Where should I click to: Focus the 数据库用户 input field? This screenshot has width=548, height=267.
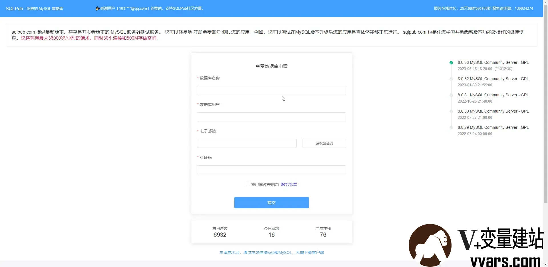(271, 117)
